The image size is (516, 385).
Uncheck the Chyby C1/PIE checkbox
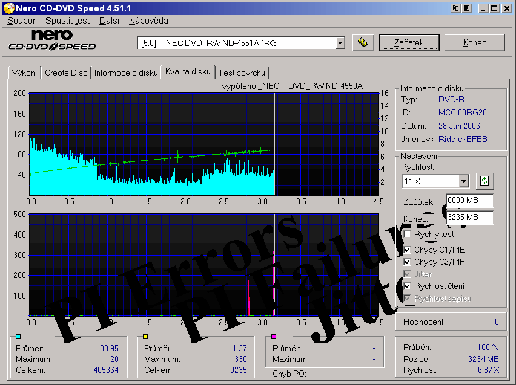pyautogui.click(x=408, y=250)
